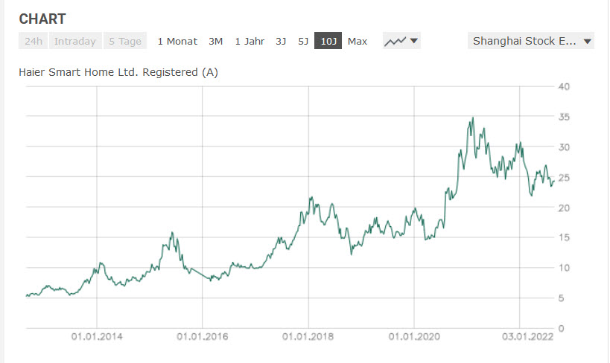The height and width of the screenshot is (363, 610).
Task: Choose the 5 Tage range
Action: (124, 41)
